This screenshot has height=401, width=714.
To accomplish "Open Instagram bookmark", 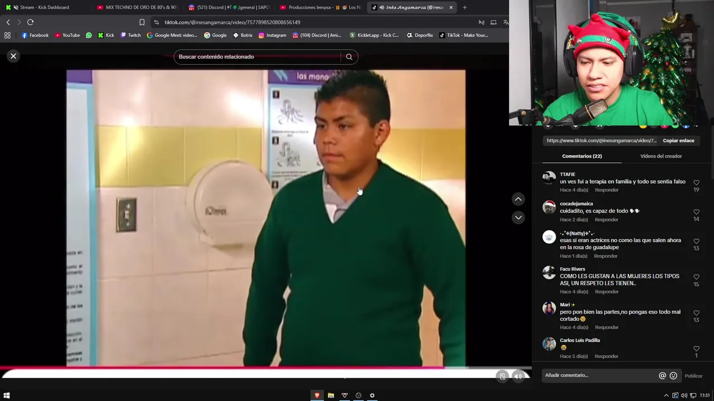I will click(272, 35).
